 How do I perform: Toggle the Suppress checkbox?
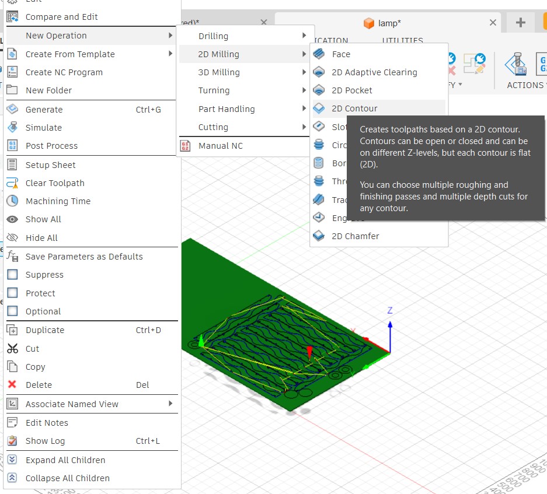pyautogui.click(x=13, y=274)
